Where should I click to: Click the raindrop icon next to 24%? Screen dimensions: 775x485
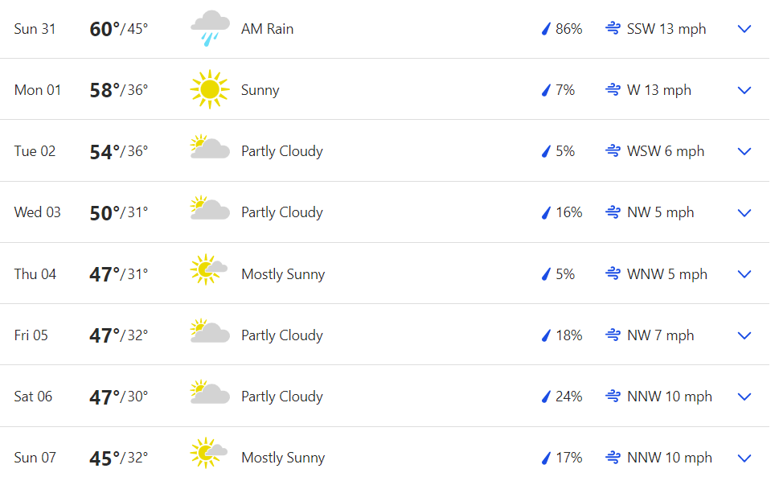click(546, 397)
